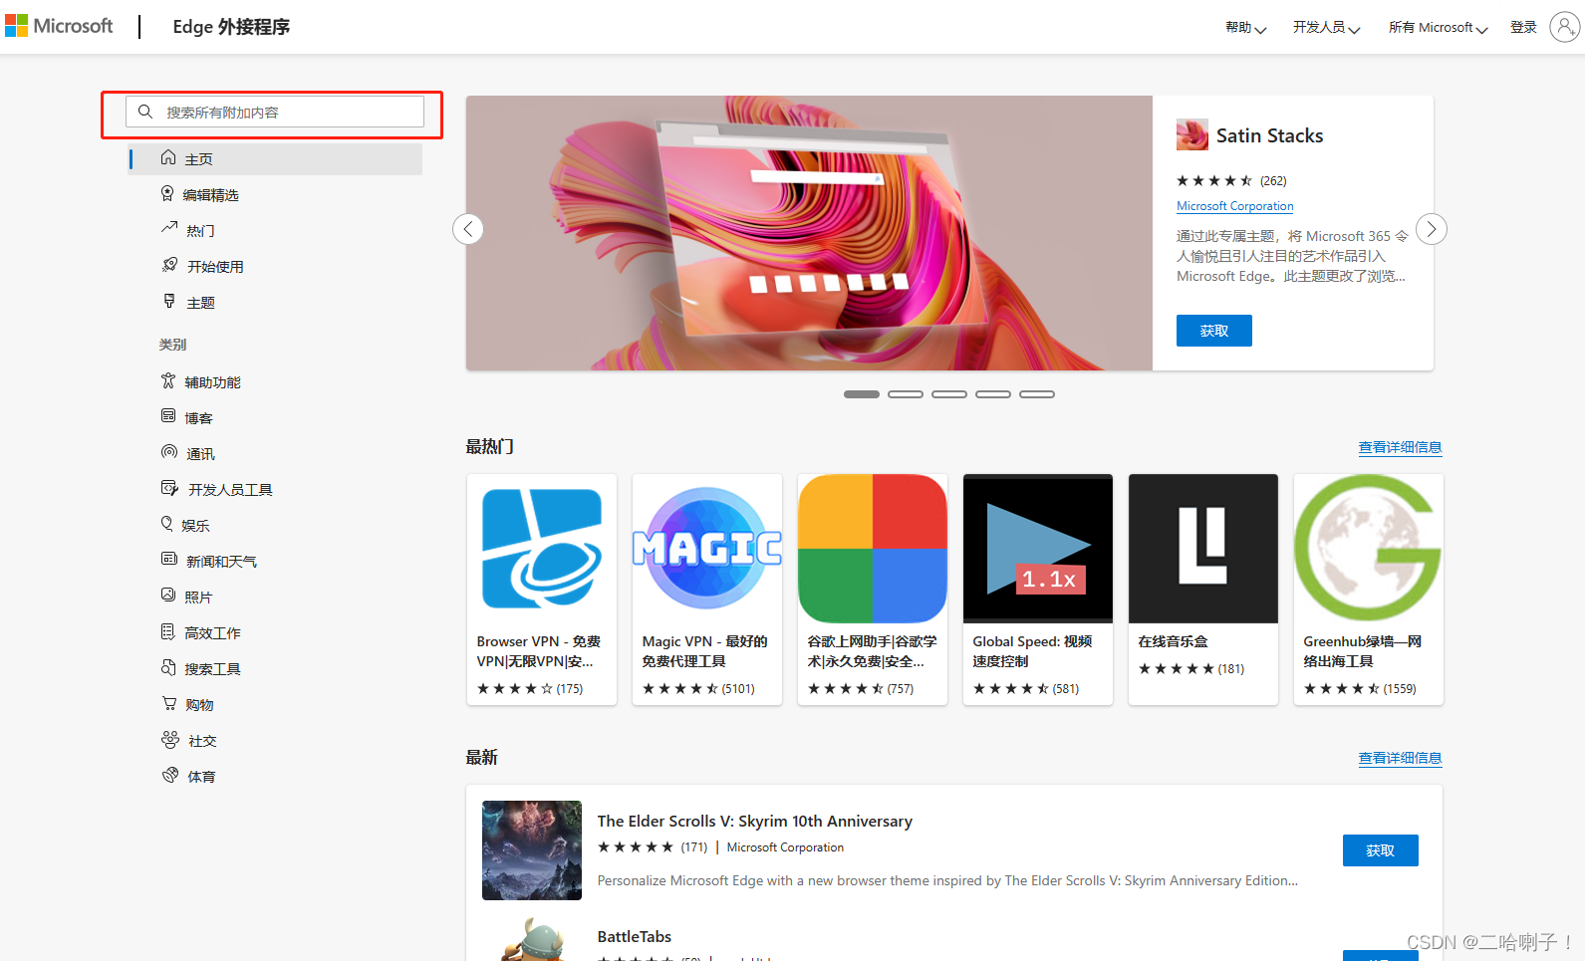Get the Skyrim 10th Anniversary theme
Viewport: 1585px width, 961px height.
click(x=1380, y=850)
